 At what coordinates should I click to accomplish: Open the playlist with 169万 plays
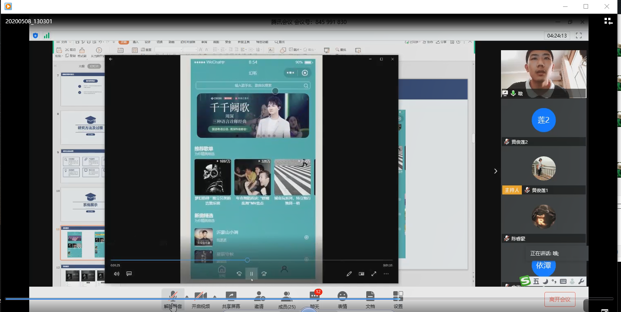(213, 177)
